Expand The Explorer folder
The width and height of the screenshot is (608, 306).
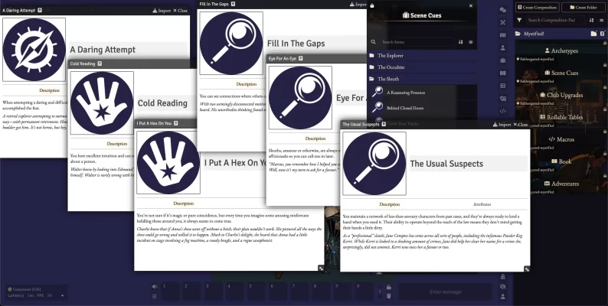pyautogui.click(x=390, y=56)
